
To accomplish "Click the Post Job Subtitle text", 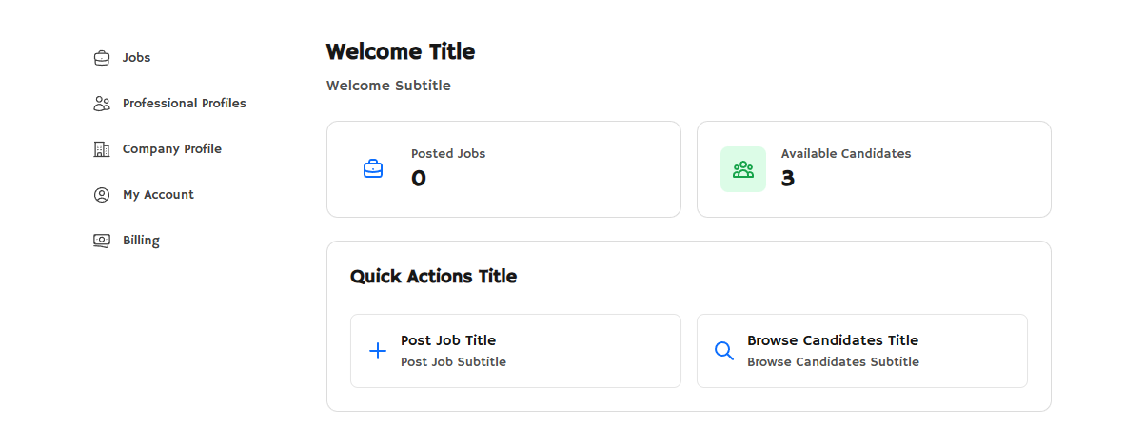I will (453, 362).
